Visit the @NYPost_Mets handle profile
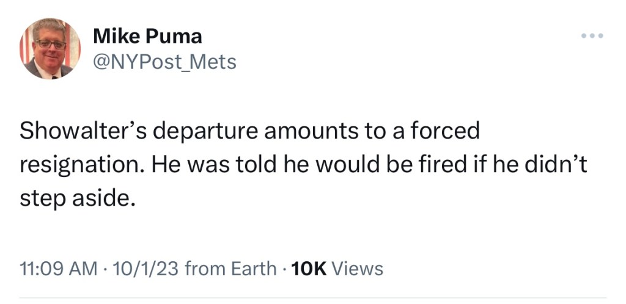 164,61
